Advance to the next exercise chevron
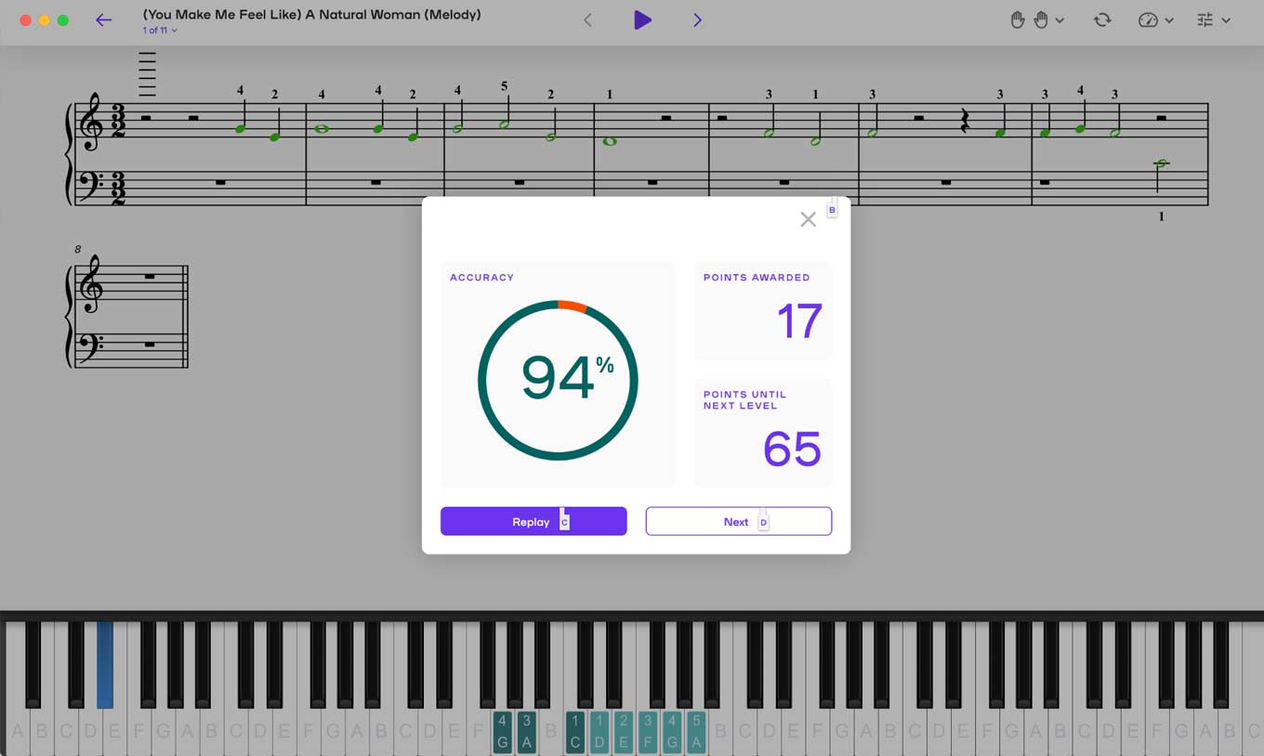 click(697, 20)
